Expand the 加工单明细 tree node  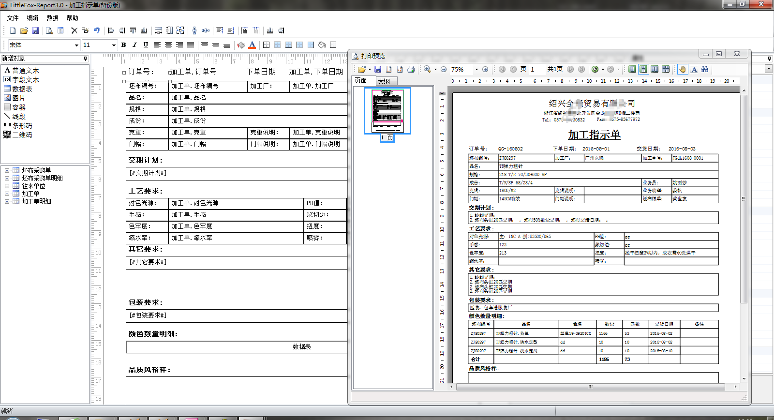[7, 201]
